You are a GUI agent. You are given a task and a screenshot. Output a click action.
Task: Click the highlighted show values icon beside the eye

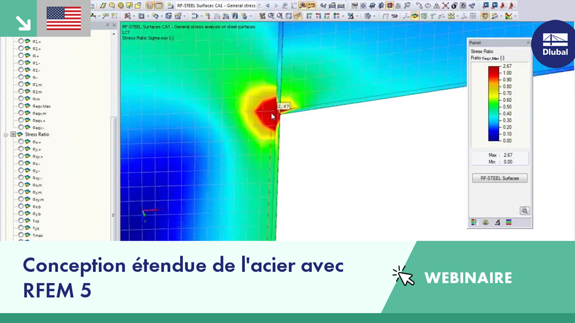pos(311,6)
